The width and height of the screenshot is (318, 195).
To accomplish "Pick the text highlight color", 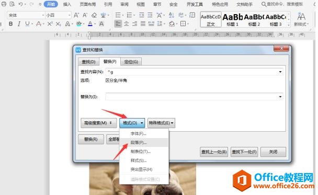I will click(78, 24).
